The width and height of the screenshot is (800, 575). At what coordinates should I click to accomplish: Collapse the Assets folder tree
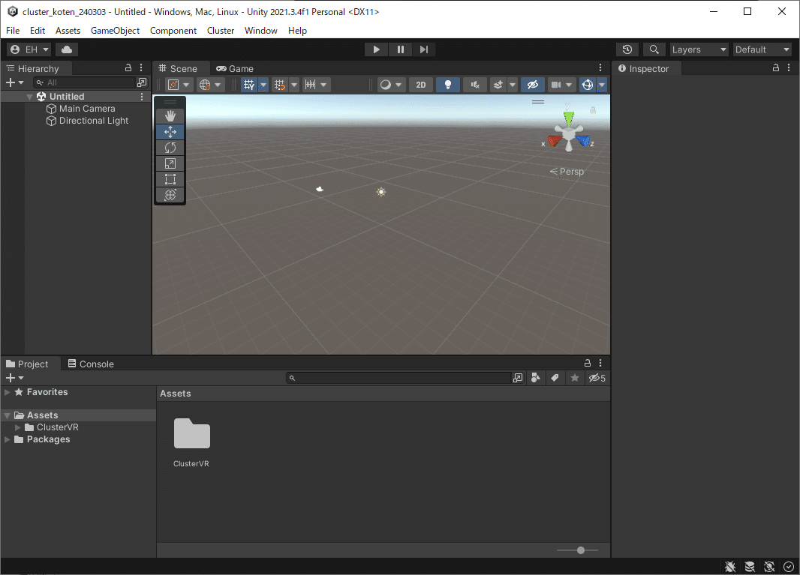coord(8,415)
